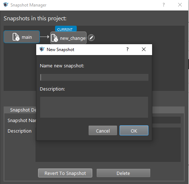Click the main snapshot file icon

click(16, 37)
